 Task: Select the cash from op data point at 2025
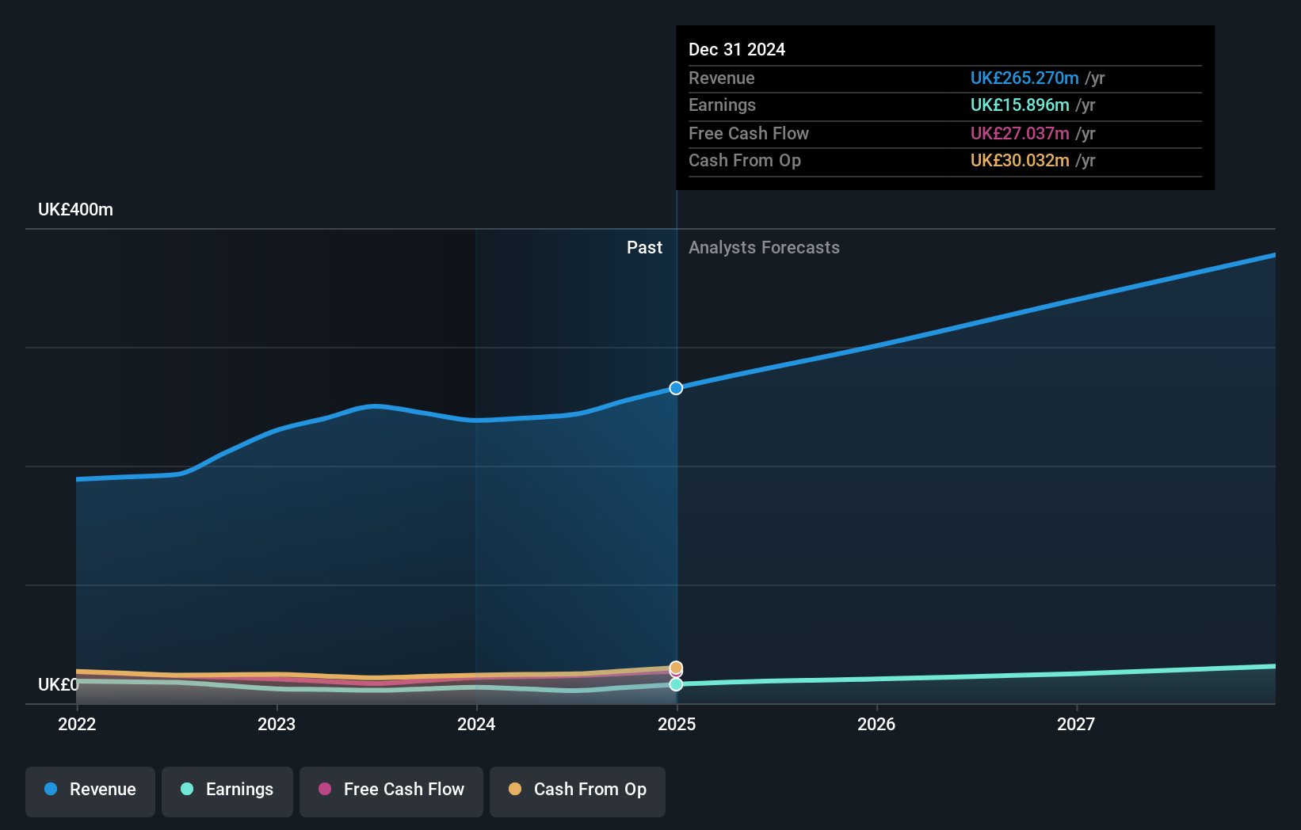676,668
